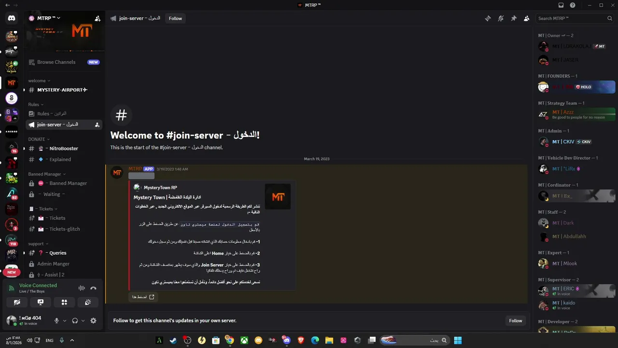Collapse the support category
Screen dimensions: 618x348
point(39,244)
